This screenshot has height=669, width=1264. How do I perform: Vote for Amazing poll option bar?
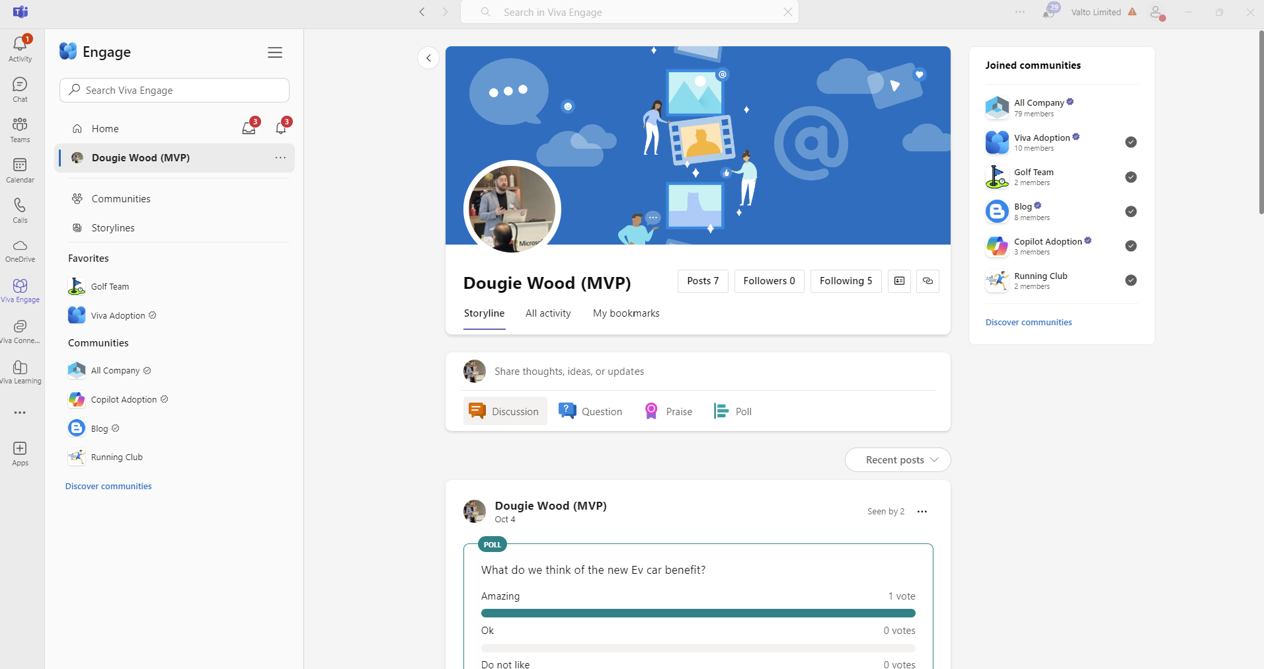point(698,613)
